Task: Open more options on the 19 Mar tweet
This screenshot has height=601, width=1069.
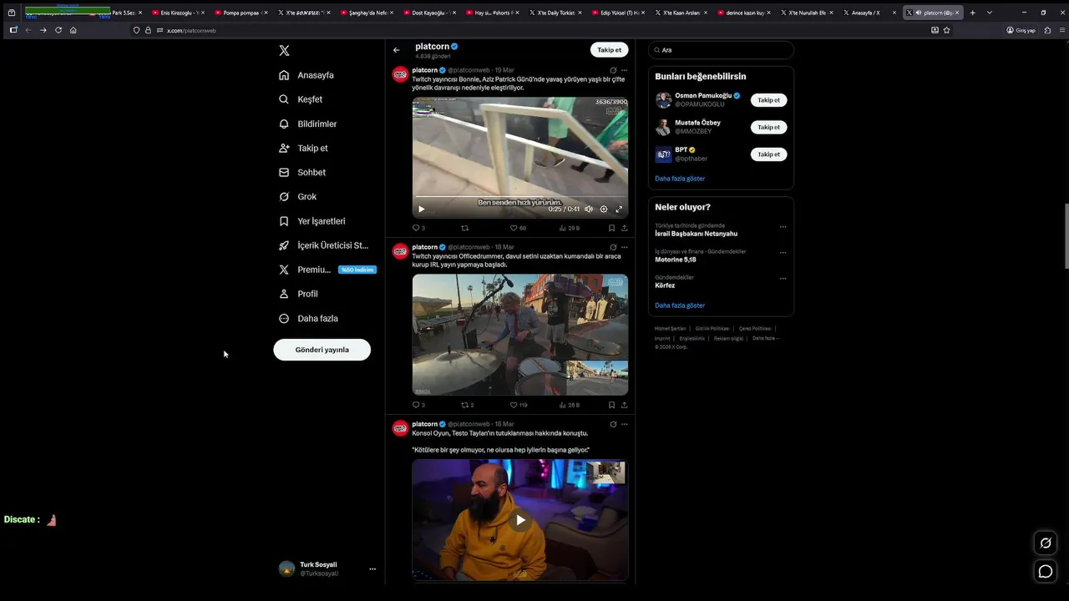Action: [624, 70]
